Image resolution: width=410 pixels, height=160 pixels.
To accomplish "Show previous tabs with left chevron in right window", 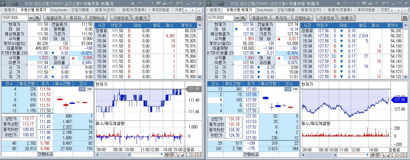I will (392, 11).
